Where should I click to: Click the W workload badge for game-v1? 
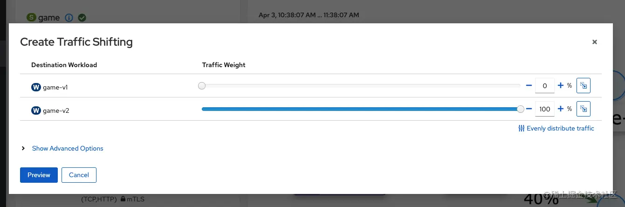[x=36, y=87]
